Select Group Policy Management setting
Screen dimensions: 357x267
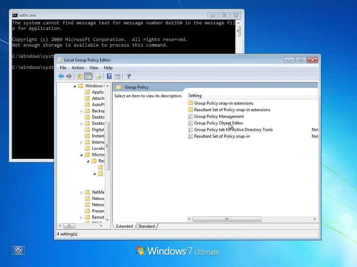[219, 116]
